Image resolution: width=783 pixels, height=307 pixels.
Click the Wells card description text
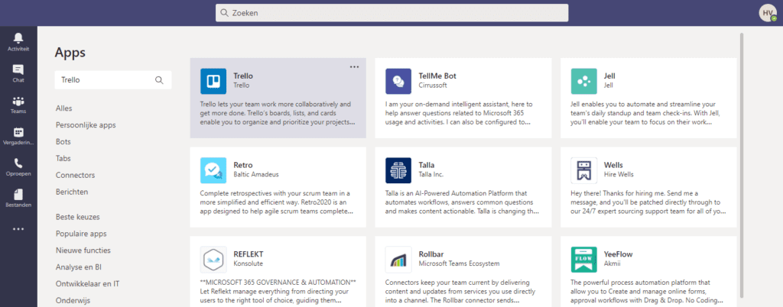tap(648, 202)
